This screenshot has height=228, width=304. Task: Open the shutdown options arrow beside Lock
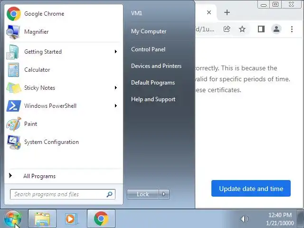[x=164, y=194]
